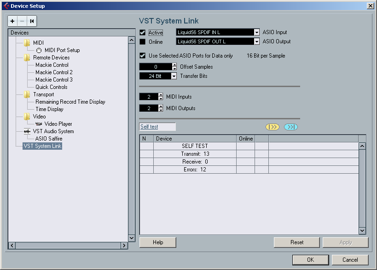Open the ASIO Output dropdown
The width and height of the screenshot is (377, 270).
[257, 41]
